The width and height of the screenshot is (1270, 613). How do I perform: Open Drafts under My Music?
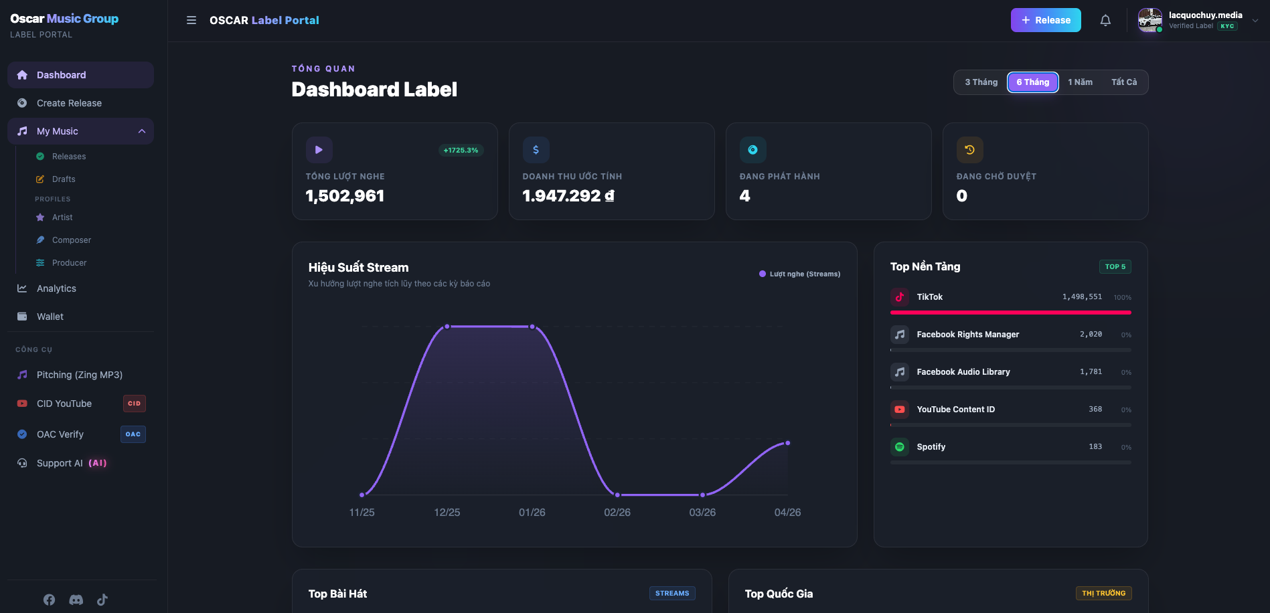point(64,179)
